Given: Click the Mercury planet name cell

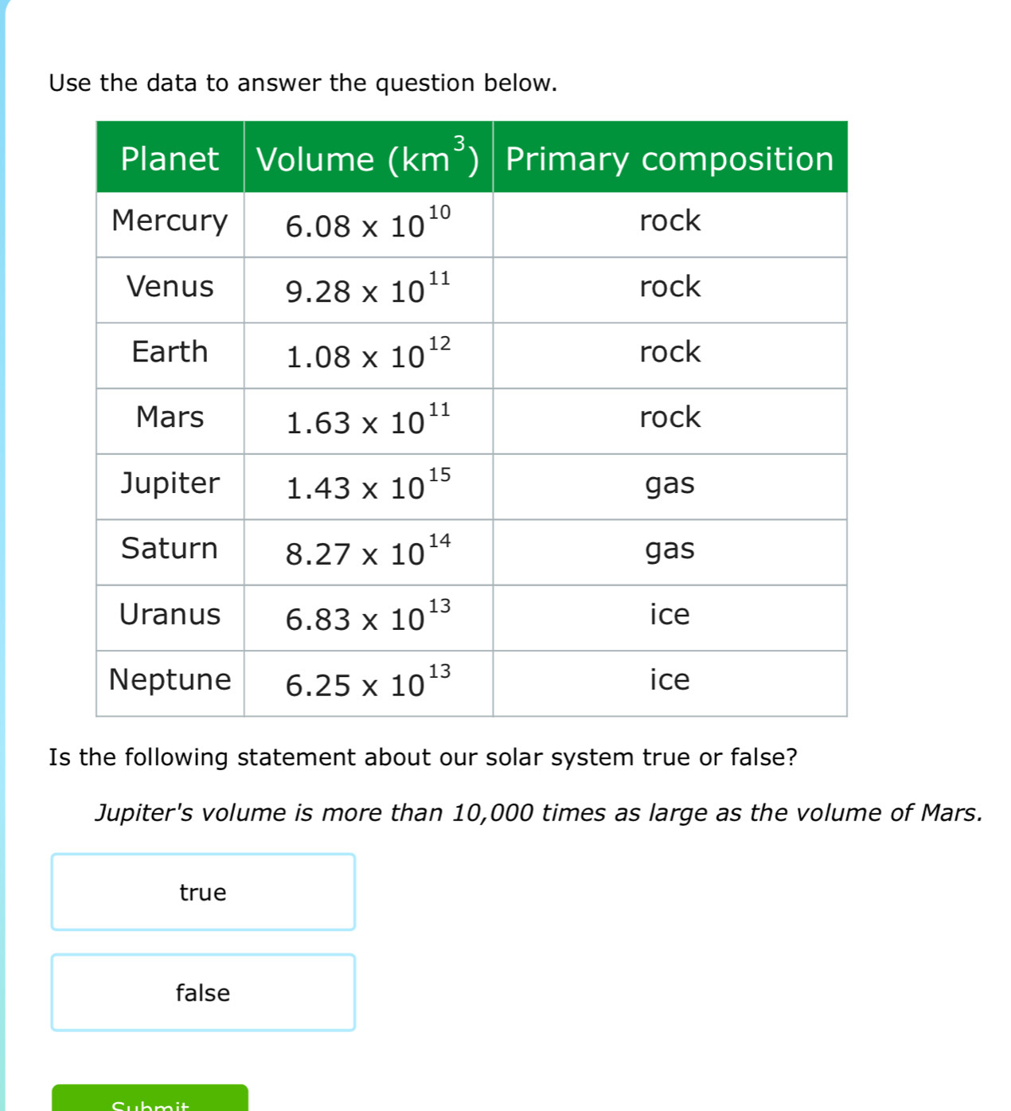Looking at the screenshot, I should pyautogui.click(x=170, y=221).
